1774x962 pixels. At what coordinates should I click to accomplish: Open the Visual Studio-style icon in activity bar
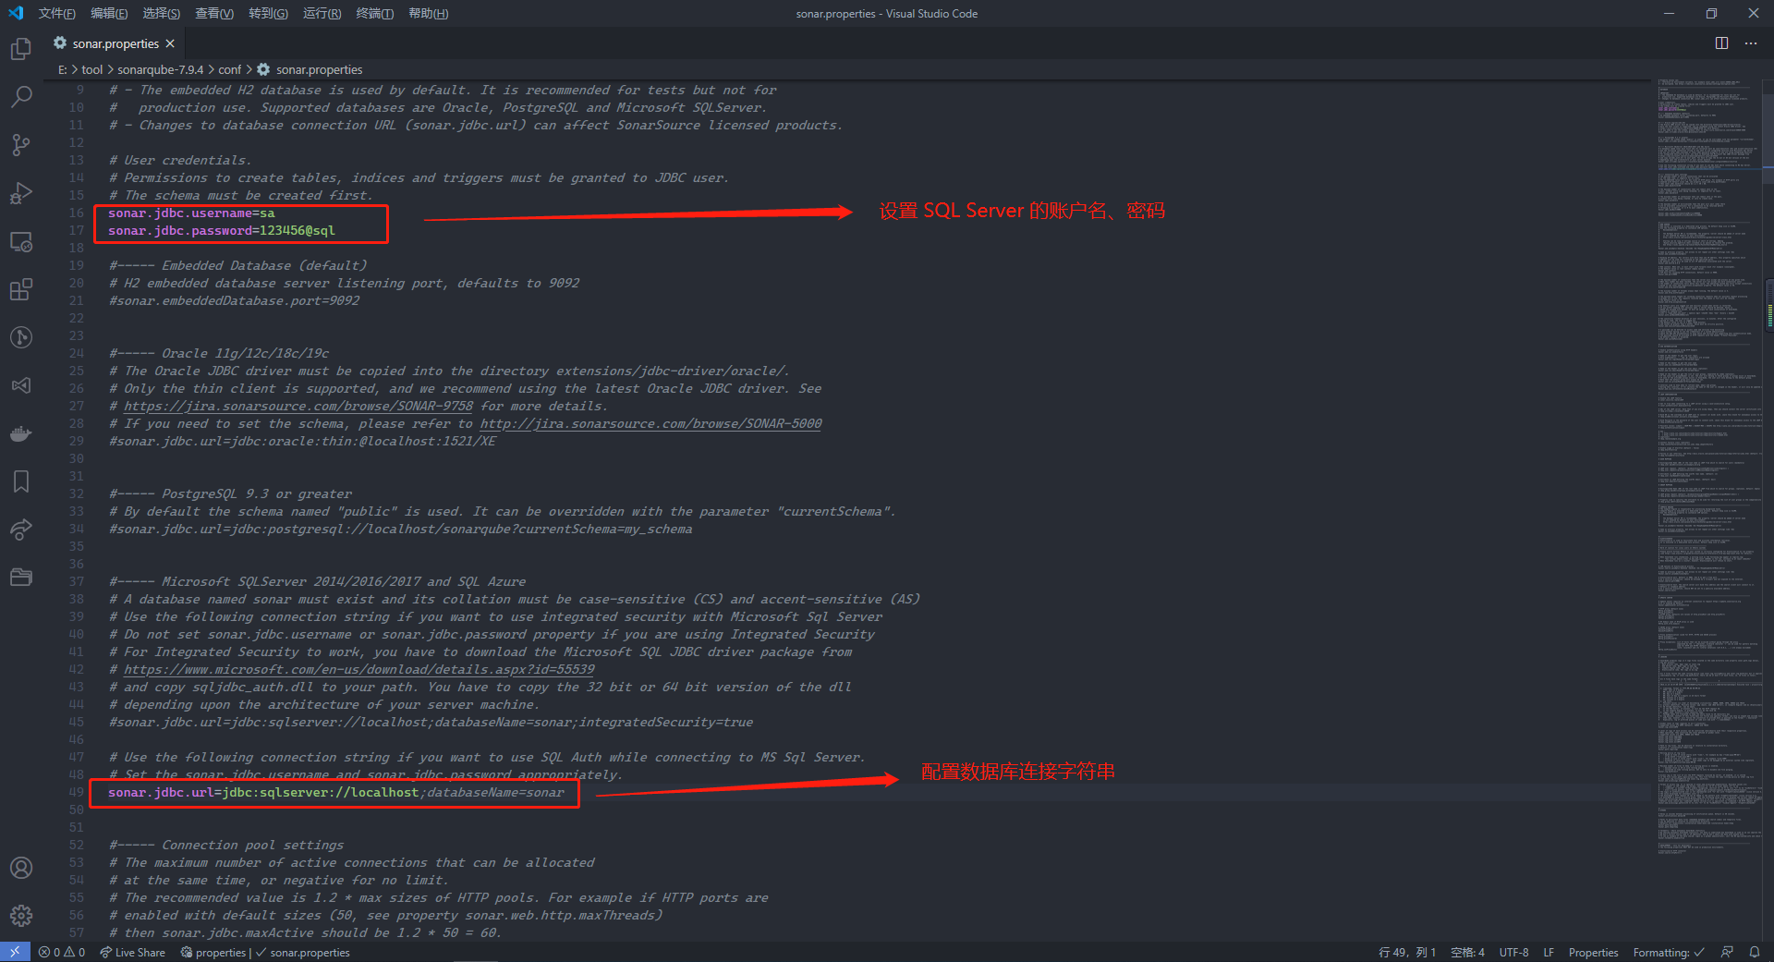click(21, 385)
